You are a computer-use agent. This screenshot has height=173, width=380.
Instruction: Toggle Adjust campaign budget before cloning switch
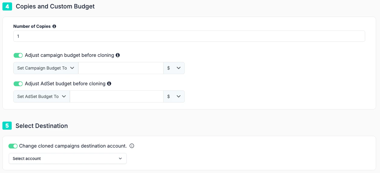(18, 55)
